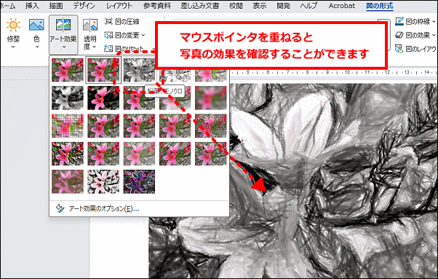Open the 色 color options button
The image size is (438, 279).
pyautogui.click(x=36, y=34)
